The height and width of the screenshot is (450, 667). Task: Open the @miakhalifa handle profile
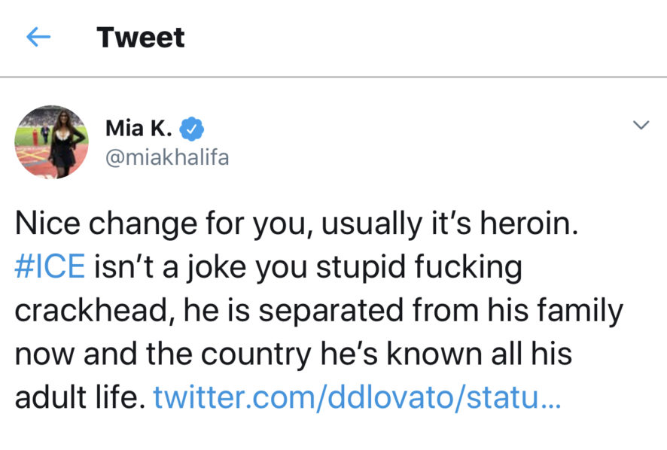[167, 157]
